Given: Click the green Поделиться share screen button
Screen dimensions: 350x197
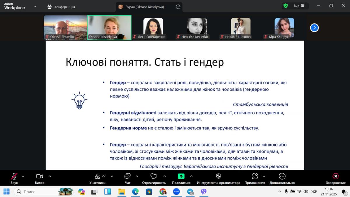Looking at the screenshot, I should coord(181,177).
